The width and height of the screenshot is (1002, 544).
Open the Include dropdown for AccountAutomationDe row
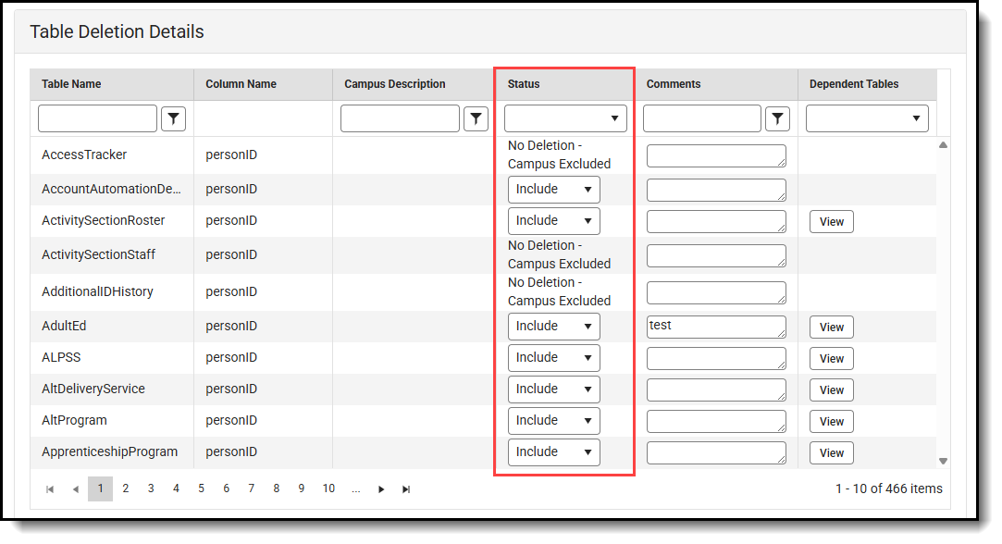[x=553, y=189]
